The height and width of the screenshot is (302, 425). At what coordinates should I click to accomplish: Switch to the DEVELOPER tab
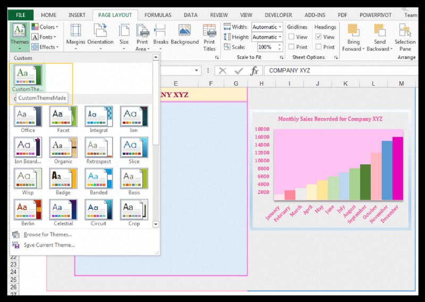click(278, 15)
